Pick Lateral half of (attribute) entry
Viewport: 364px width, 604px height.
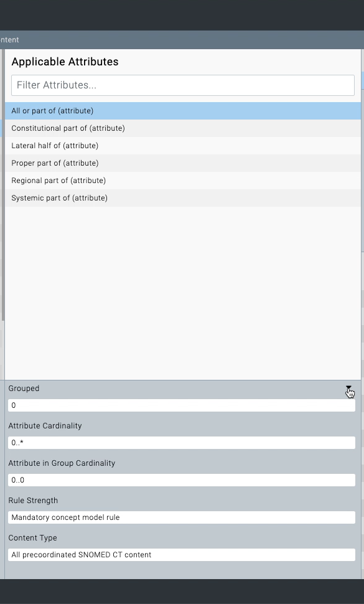click(183, 146)
